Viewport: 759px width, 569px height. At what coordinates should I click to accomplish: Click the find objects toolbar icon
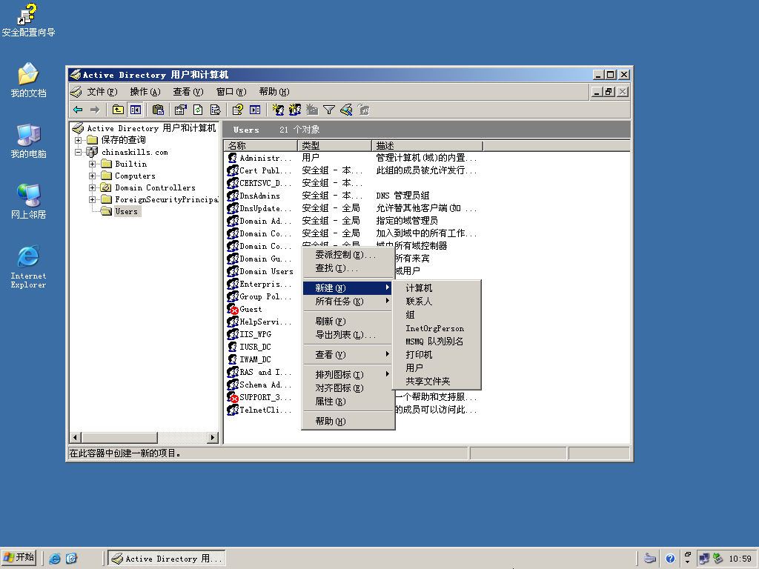[346, 110]
